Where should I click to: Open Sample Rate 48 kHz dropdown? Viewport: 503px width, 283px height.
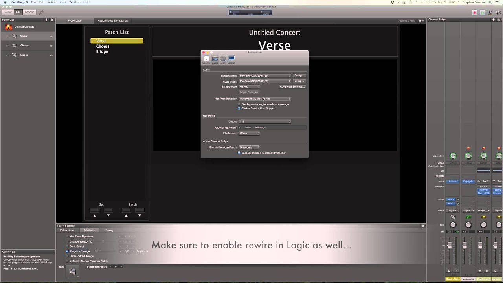point(249,86)
